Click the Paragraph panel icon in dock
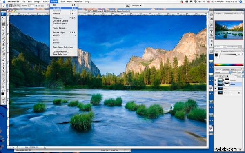The width and height of the screenshot is (245, 153). click(212, 45)
